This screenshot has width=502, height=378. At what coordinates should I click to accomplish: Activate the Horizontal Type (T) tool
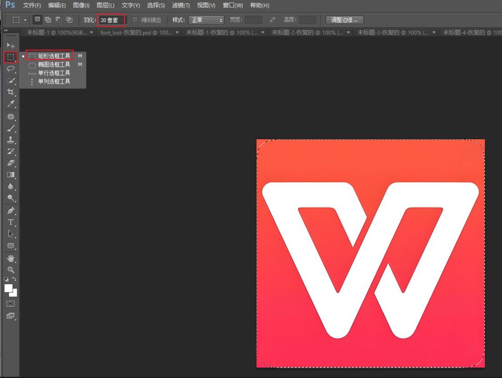click(x=11, y=222)
